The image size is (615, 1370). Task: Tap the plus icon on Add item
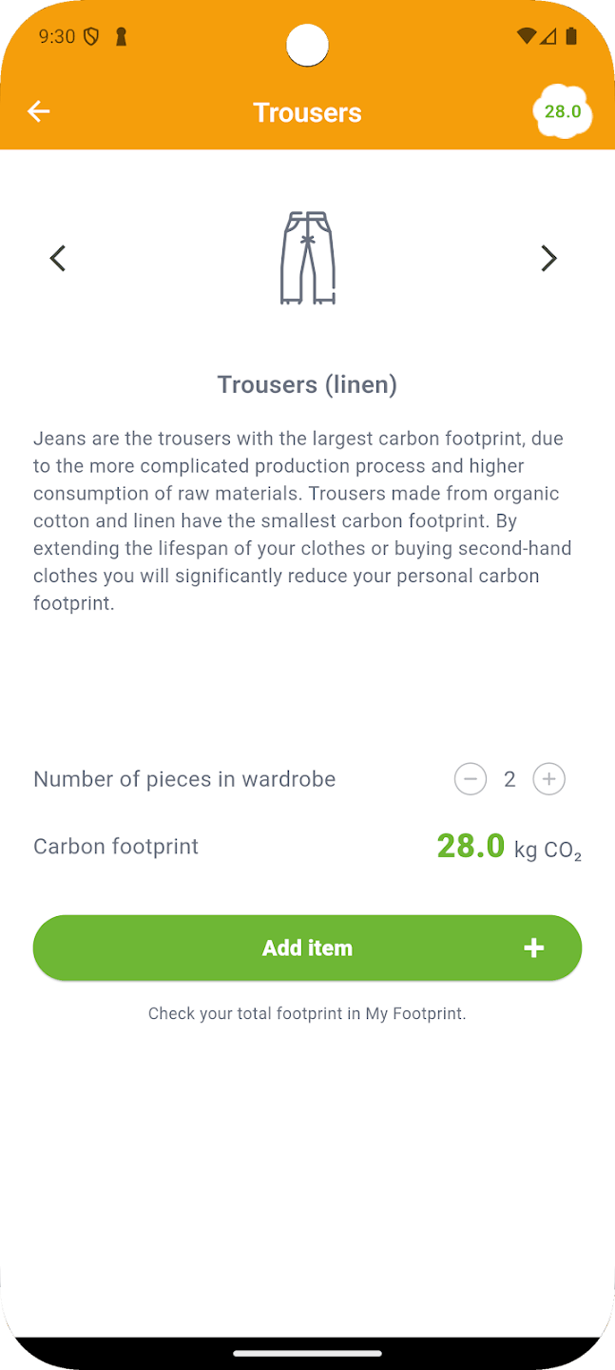point(533,948)
